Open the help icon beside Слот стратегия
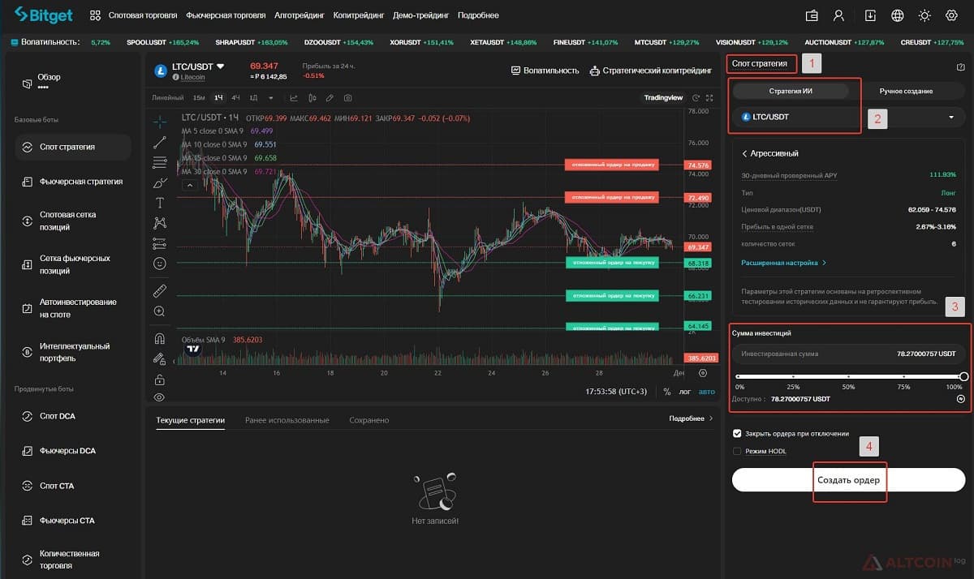Viewport: 974px width, 579px height. [961, 67]
